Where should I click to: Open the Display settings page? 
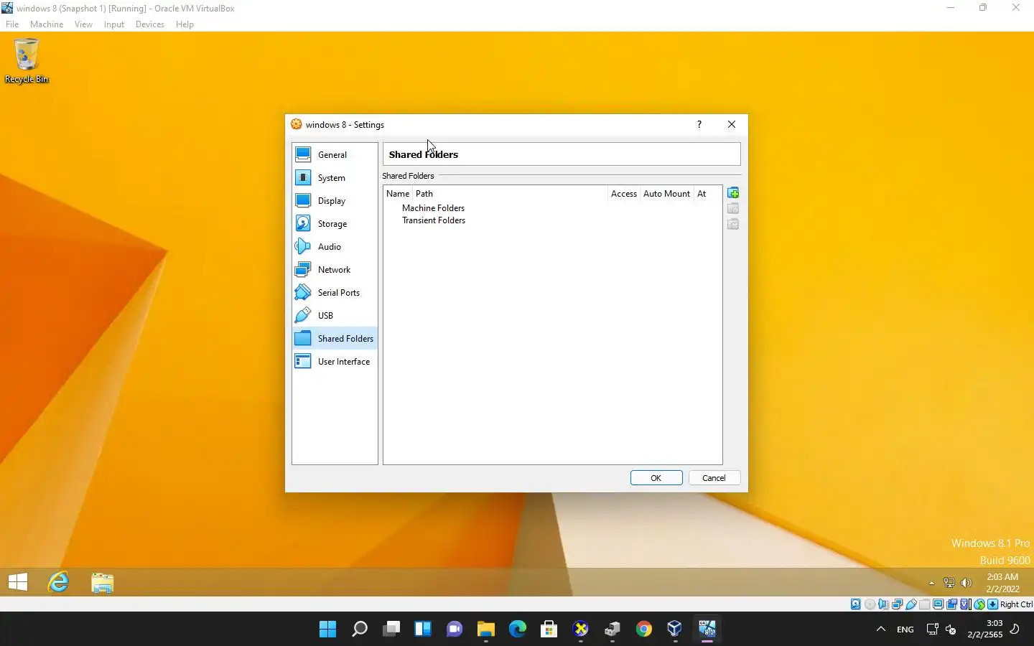click(x=335, y=200)
